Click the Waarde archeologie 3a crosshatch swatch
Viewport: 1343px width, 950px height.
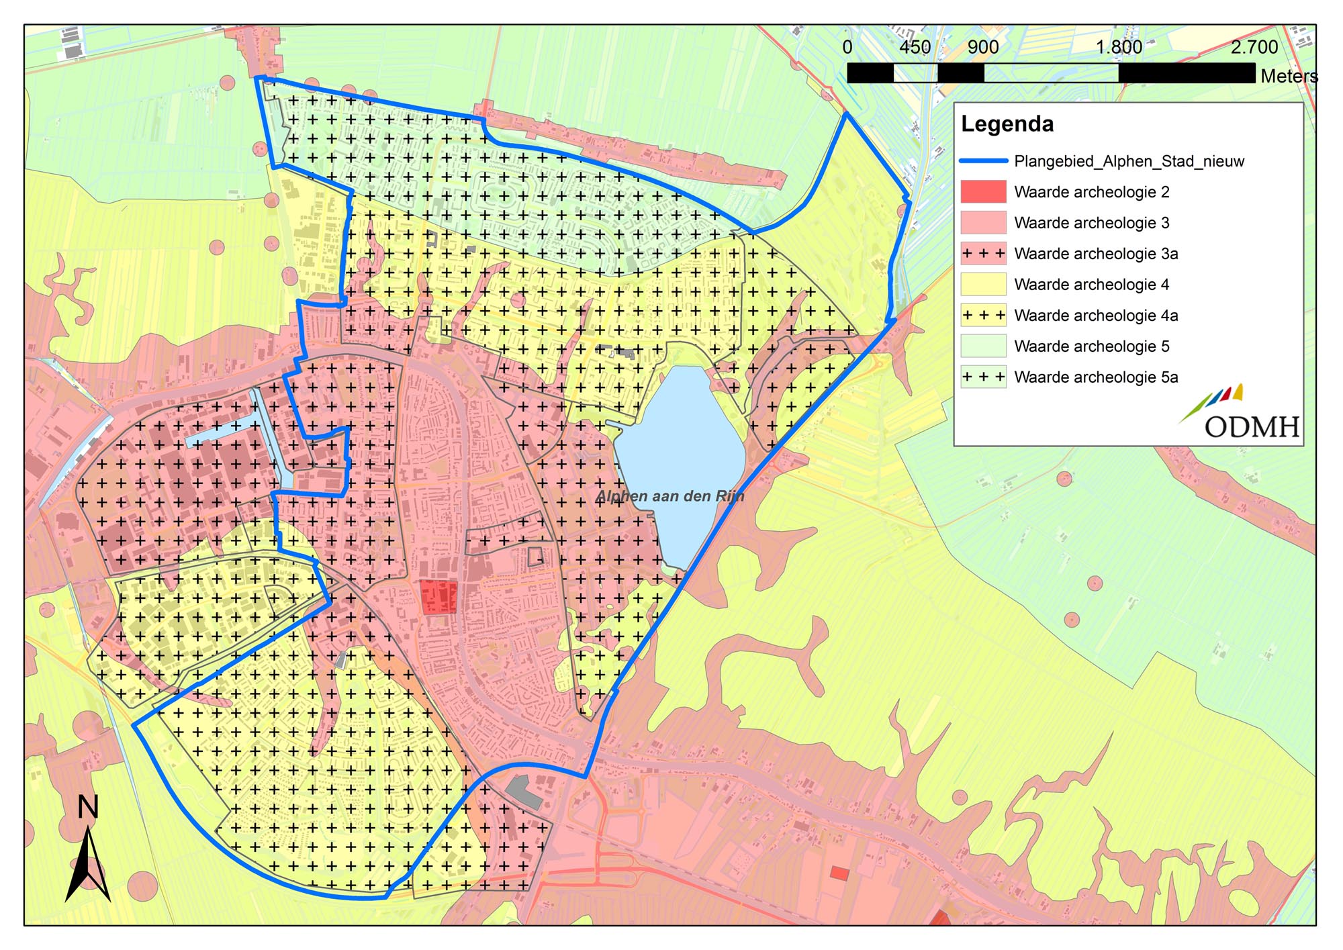coord(983,254)
